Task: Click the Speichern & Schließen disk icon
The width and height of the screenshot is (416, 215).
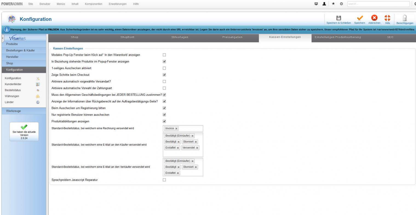Action: coord(338,18)
